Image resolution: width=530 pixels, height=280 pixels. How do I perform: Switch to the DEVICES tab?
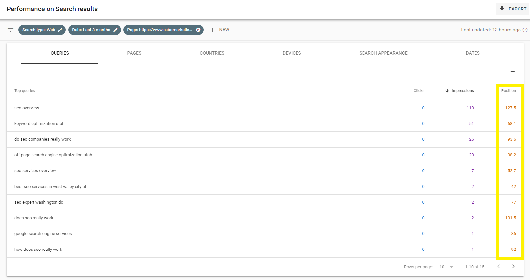tap(292, 53)
